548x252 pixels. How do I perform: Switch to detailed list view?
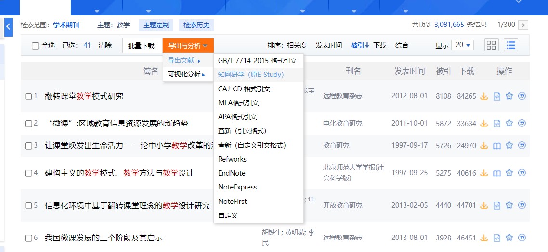pyautogui.click(x=511, y=45)
